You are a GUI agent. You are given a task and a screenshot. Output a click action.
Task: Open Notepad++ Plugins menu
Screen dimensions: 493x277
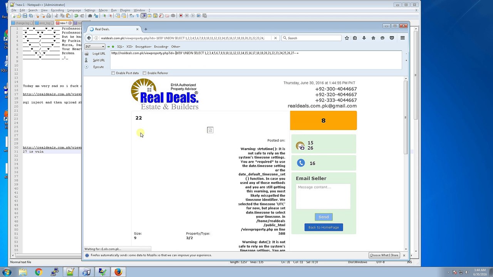(125, 10)
